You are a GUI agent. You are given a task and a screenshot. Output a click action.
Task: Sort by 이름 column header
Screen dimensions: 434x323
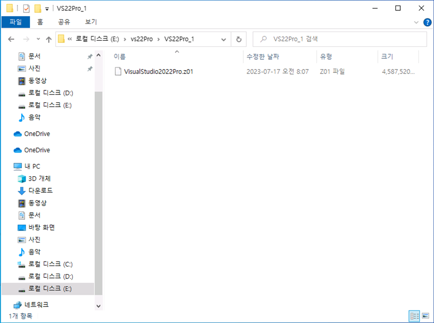click(120, 57)
